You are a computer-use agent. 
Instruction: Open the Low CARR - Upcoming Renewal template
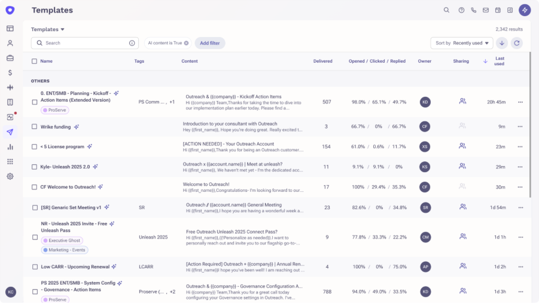(x=75, y=267)
